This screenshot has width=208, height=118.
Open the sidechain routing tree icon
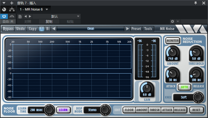click(12, 10)
